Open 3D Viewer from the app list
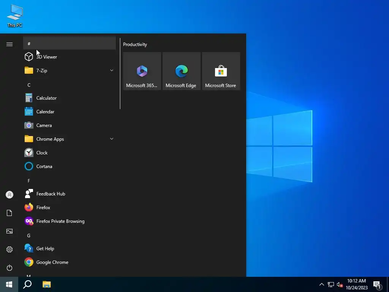The width and height of the screenshot is (389, 292). pos(70,57)
